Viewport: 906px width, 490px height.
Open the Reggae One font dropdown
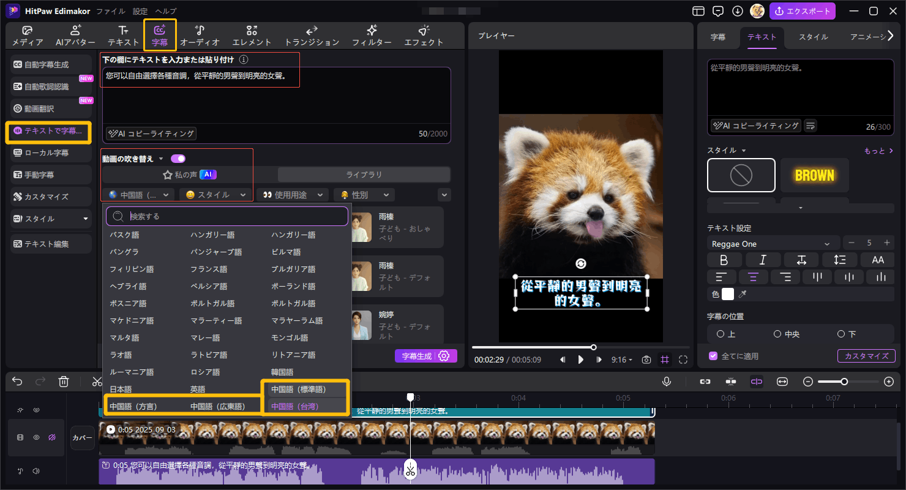773,243
